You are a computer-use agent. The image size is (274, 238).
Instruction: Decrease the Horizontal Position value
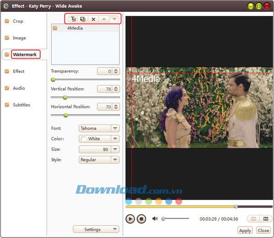[x=116, y=108]
